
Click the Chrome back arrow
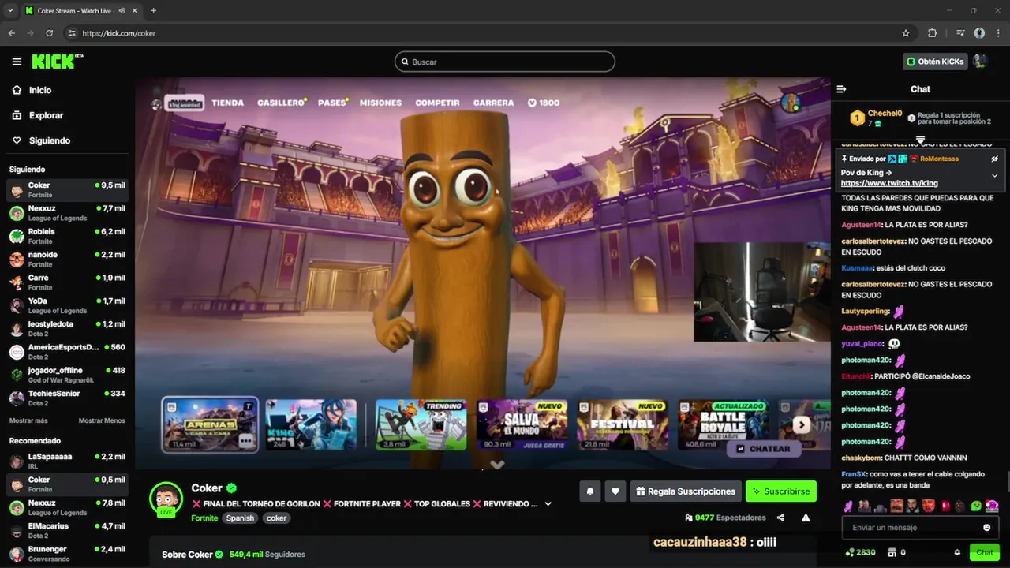11,33
